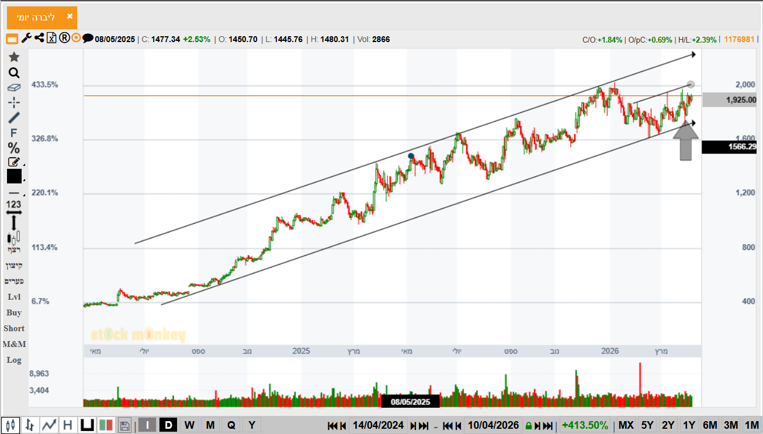
Task: Click the black U-shaped chart style icon
Action: pos(87,425)
